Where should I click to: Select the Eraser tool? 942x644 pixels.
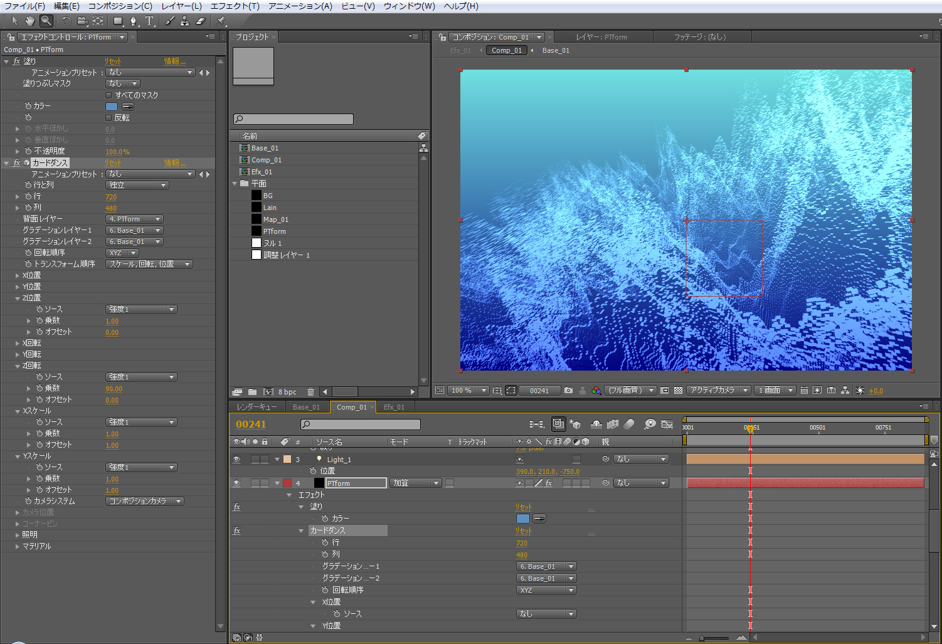(x=201, y=21)
